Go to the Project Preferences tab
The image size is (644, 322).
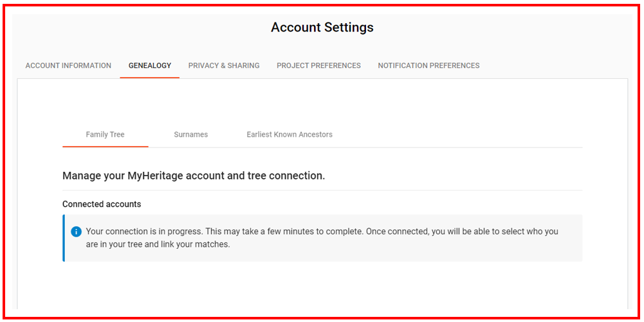coord(318,65)
